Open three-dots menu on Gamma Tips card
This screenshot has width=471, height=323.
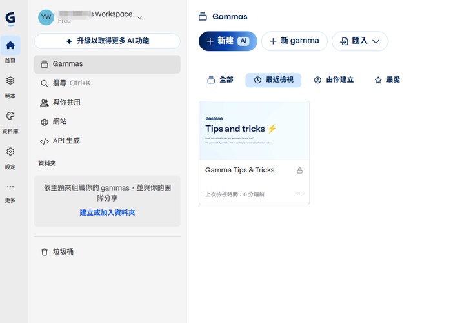(297, 193)
